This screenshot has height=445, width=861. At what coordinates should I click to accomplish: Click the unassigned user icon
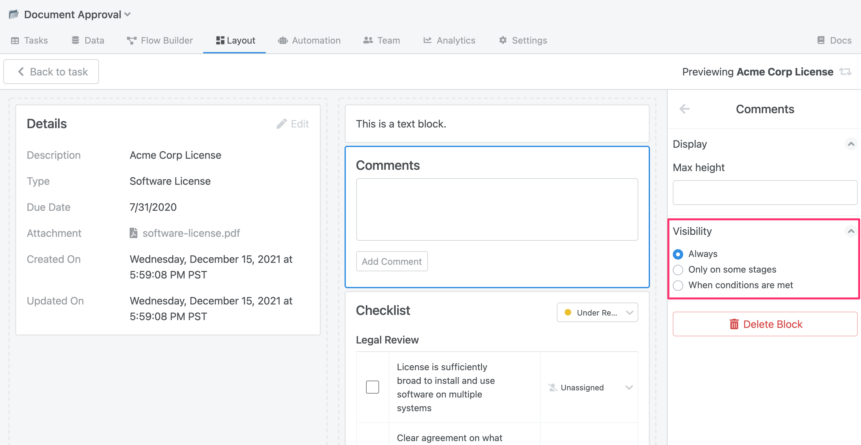pyautogui.click(x=553, y=387)
